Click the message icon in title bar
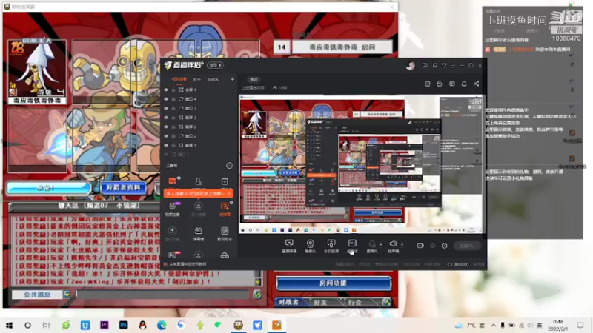 coord(425,65)
